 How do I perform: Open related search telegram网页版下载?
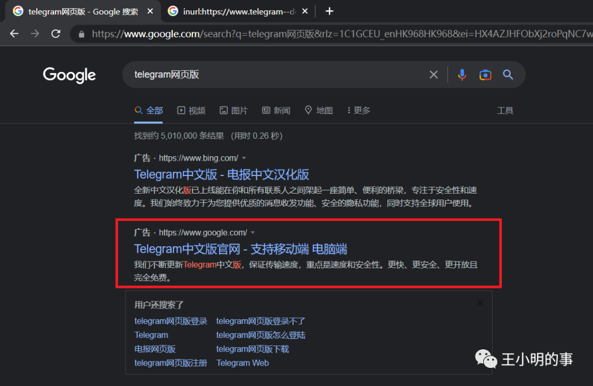[x=253, y=349]
